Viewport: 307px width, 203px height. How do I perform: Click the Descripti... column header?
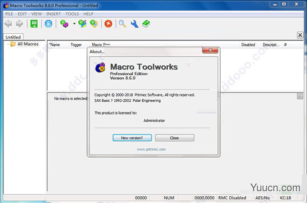[x=271, y=45]
